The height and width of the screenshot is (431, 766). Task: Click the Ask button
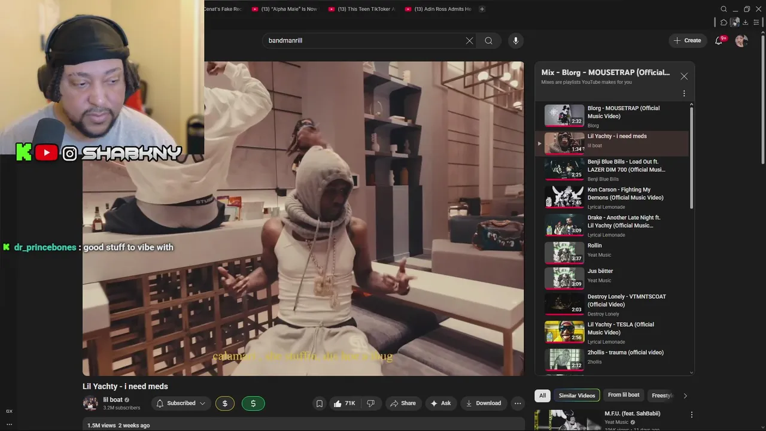440,403
